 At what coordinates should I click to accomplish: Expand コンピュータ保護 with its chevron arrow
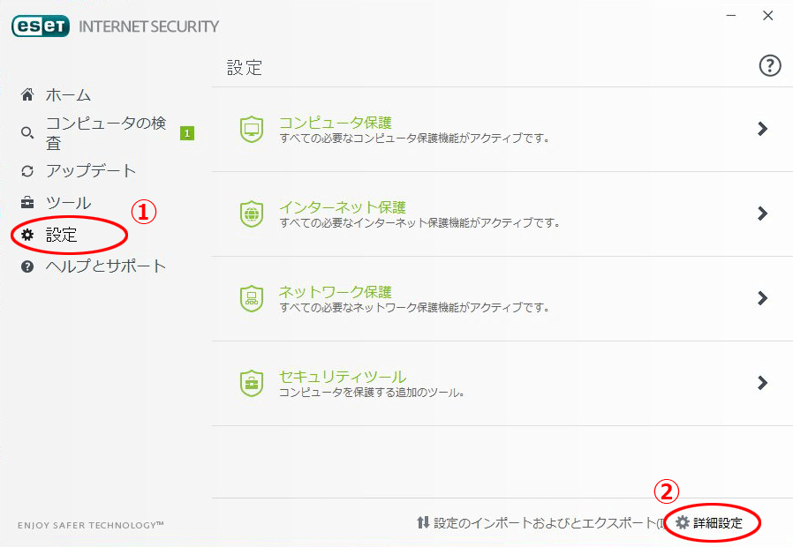[x=763, y=129]
